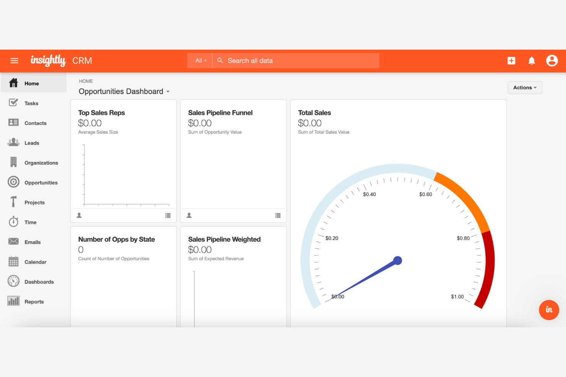Open the user profile avatar
The width and height of the screenshot is (566, 377).
tap(552, 61)
